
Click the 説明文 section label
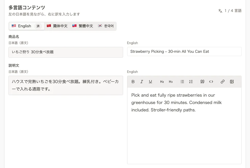point(14,66)
